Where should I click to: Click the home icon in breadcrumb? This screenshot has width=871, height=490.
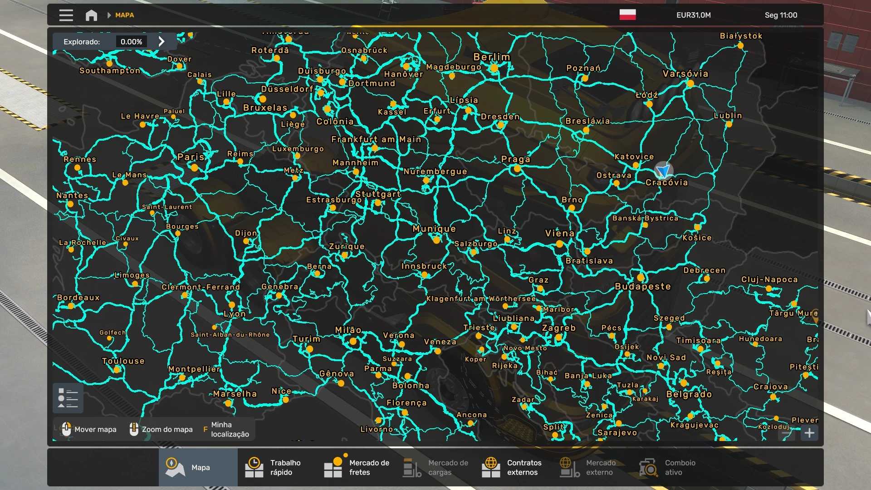coord(91,15)
